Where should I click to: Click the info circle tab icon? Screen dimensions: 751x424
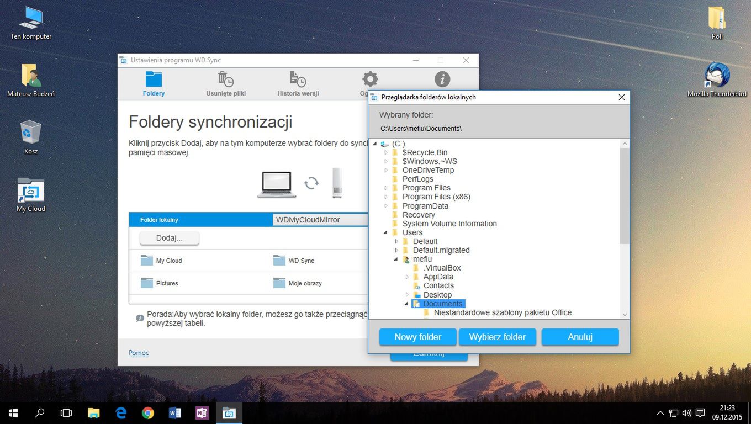pyautogui.click(x=442, y=79)
